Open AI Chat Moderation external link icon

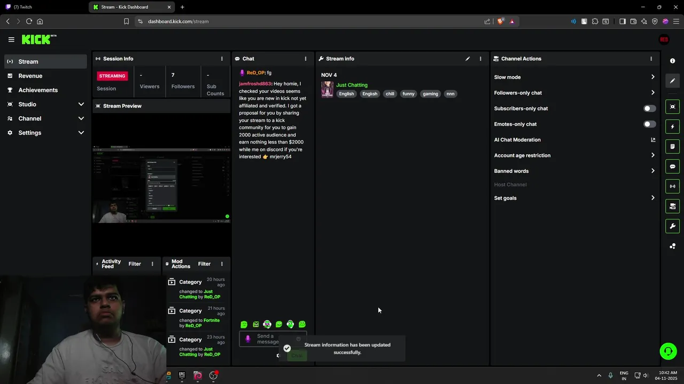click(x=653, y=140)
